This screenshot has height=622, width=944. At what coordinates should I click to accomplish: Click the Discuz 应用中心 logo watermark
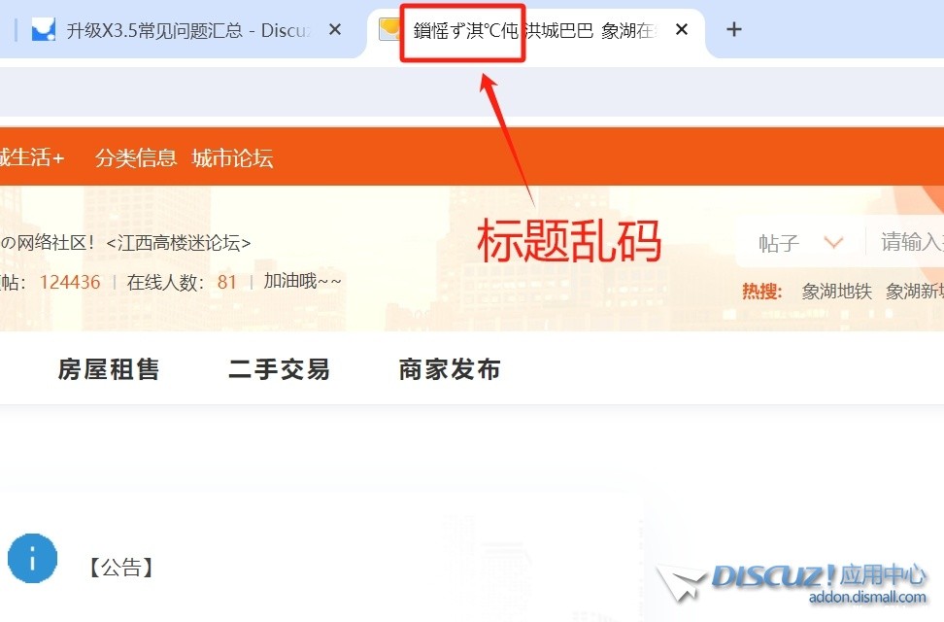(792, 582)
